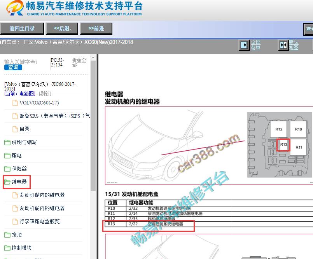
Task: Click relay R10 in the diagram
Action: [299, 129]
